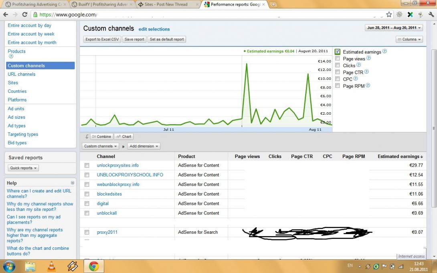Click the black X extension icon

pyautogui.click(x=410, y=14)
